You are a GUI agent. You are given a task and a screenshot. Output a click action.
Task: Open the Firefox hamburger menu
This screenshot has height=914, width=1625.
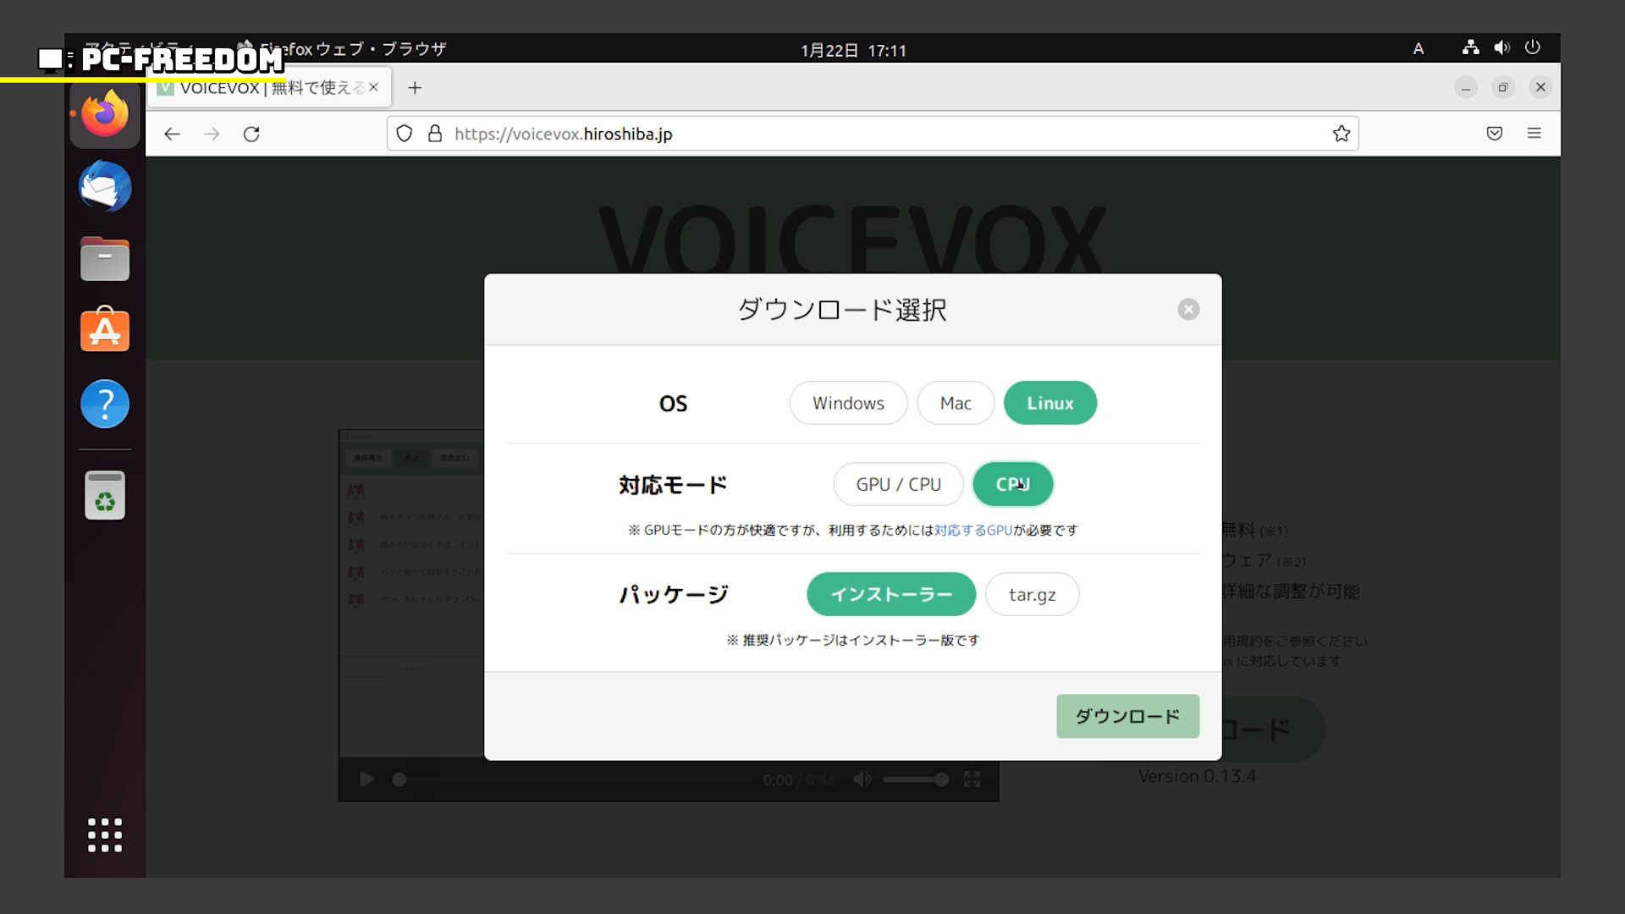click(1534, 134)
